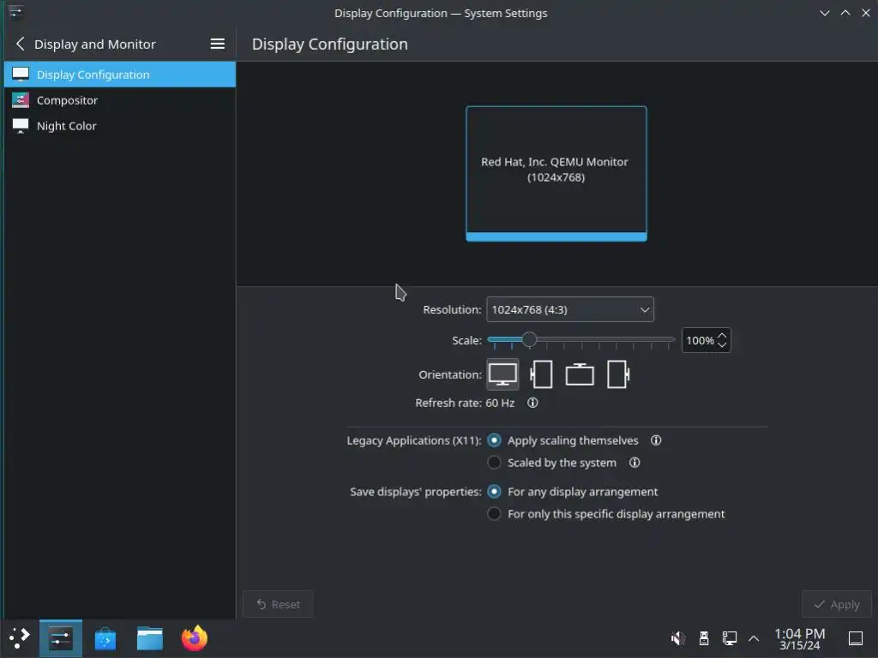Rotate display 90° counter-clockwise

pos(541,374)
